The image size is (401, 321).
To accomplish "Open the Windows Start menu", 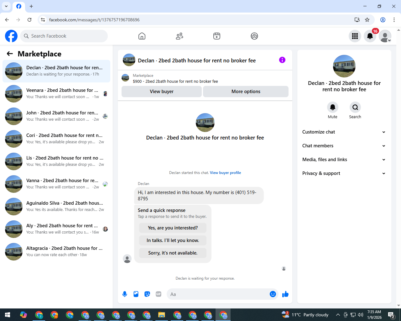I will (x=8, y=315).
